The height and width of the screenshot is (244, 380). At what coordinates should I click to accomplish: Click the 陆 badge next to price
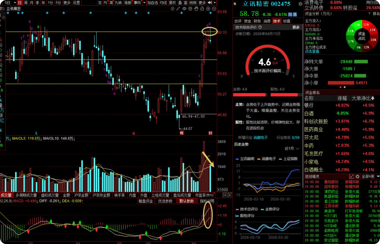(x=290, y=14)
